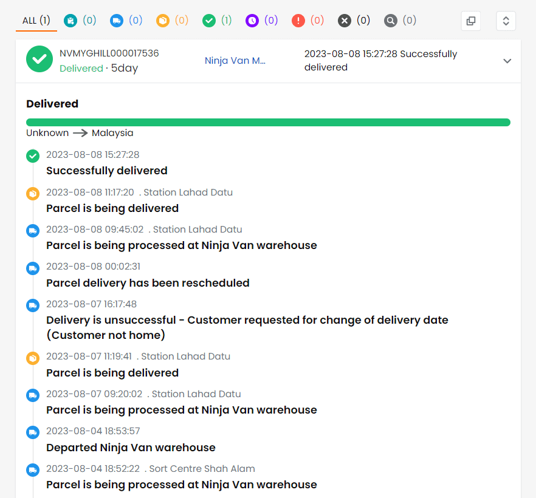Filter by orange out-for-delivery box icon
Screen dimensions: 536x498
(x=163, y=21)
